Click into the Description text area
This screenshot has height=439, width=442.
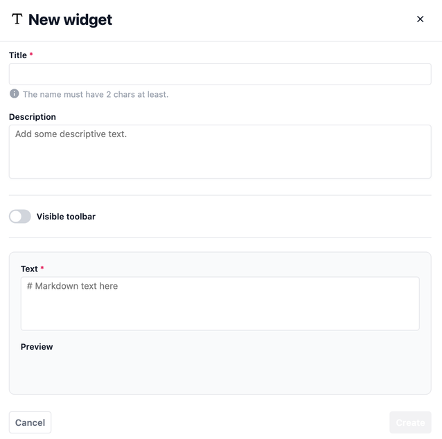(x=220, y=152)
